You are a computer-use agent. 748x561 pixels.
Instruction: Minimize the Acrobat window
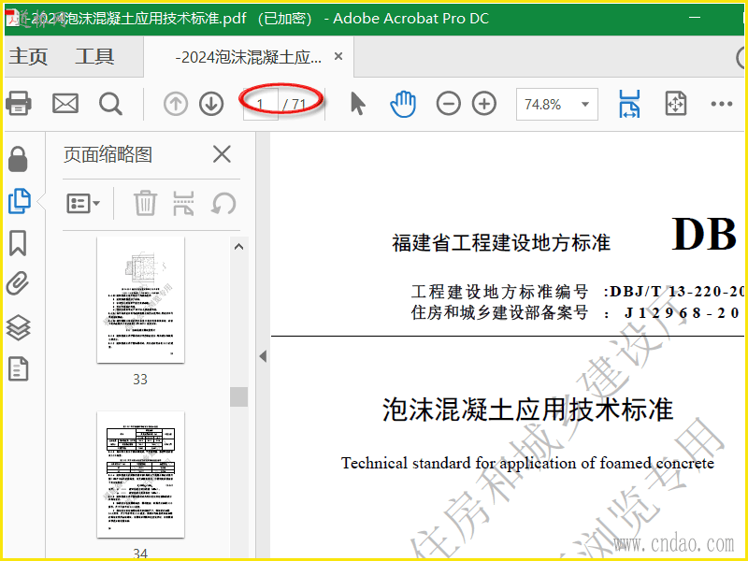695,18
